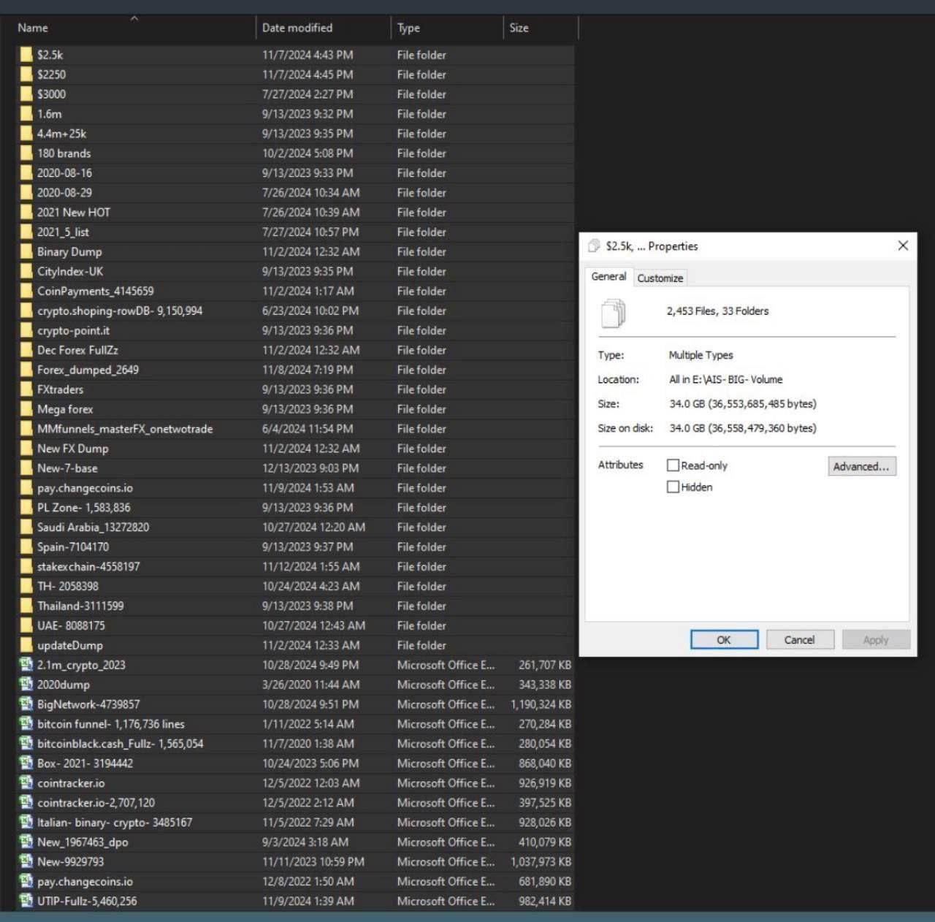This screenshot has width=935, height=922.
Task: Click the "TH- 2058398" folder name
Action: click(x=68, y=587)
